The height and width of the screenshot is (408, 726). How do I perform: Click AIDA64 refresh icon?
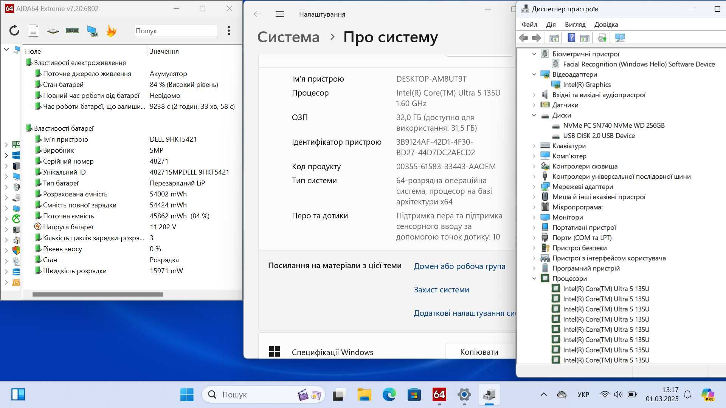tap(14, 31)
